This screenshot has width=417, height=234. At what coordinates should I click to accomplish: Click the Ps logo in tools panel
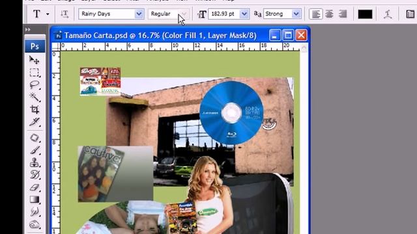coord(35,46)
